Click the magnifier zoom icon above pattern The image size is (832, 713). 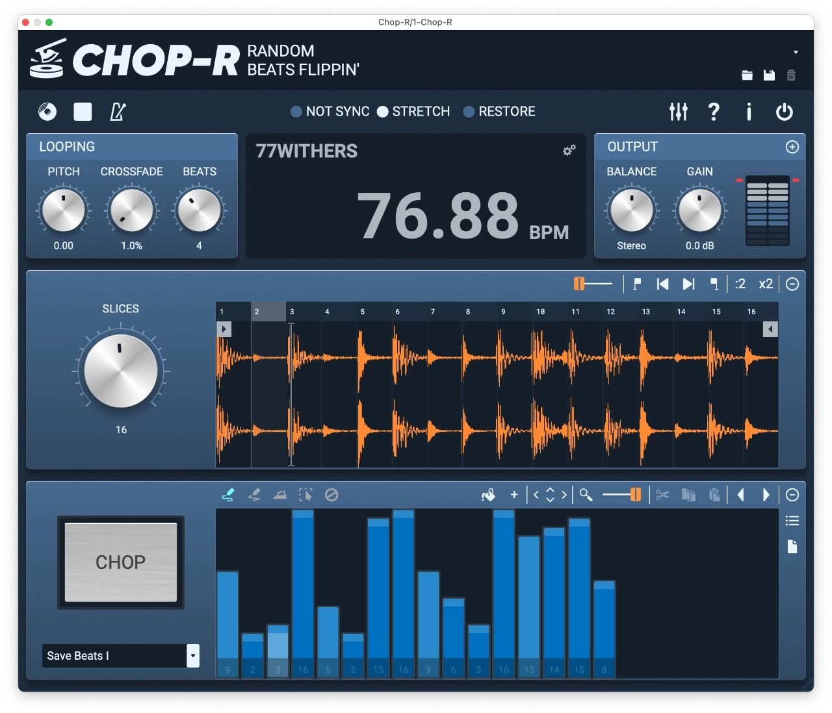[586, 495]
